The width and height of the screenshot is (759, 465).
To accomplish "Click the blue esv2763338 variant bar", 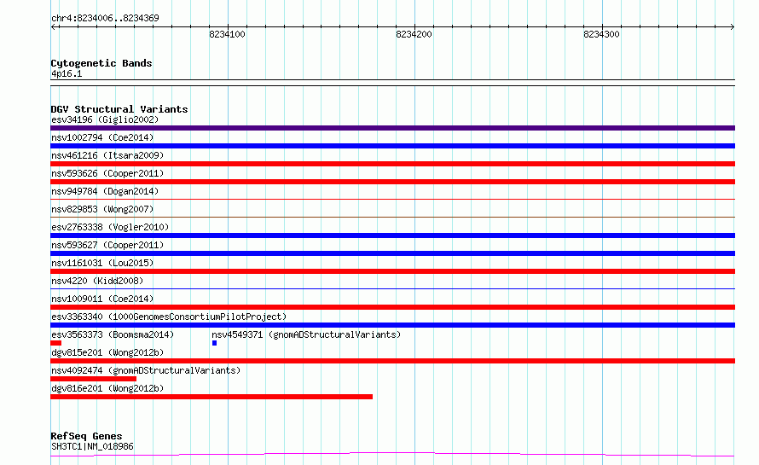I will click(x=392, y=235).
